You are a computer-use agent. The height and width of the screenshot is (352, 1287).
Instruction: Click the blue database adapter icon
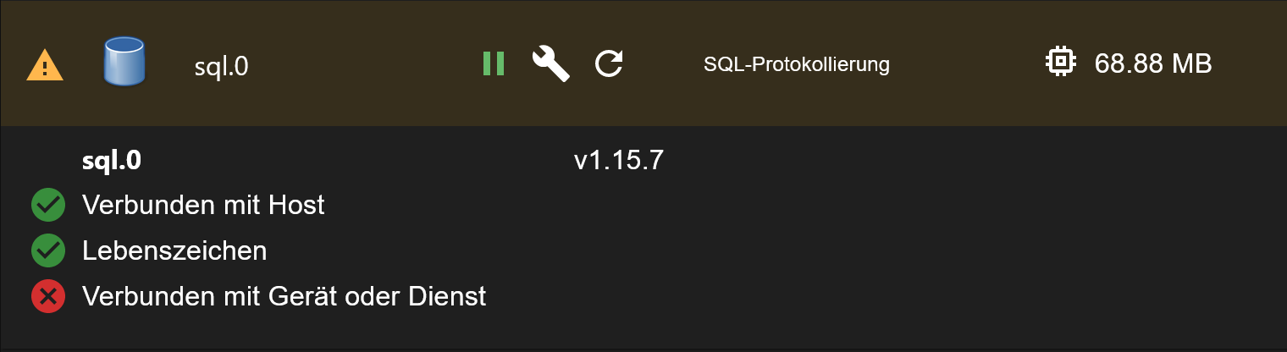(124, 62)
